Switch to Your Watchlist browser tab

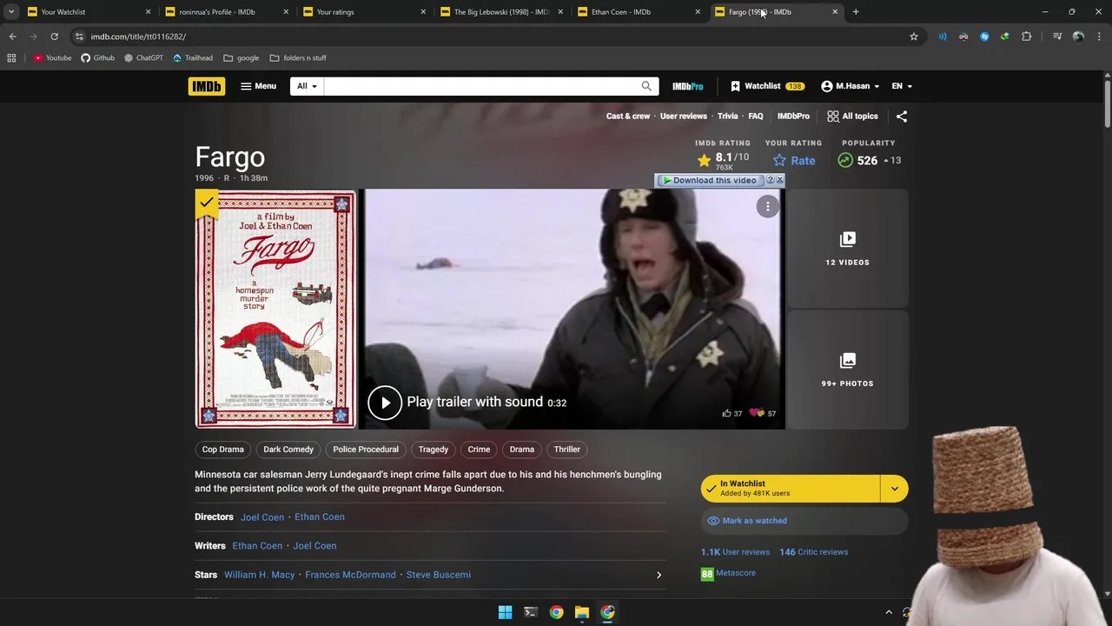point(87,12)
